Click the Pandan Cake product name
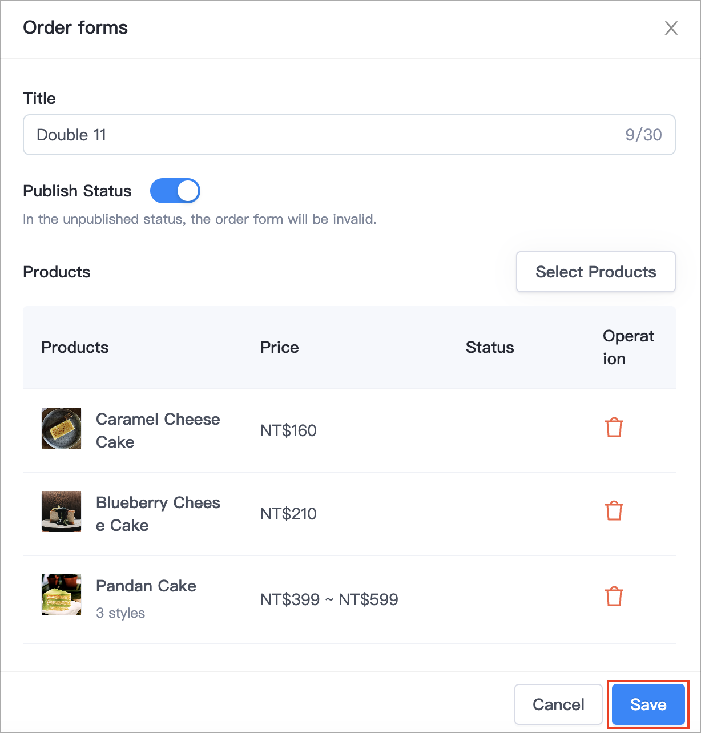The width and height of the screenshot is (701, 733). [146, 586]
